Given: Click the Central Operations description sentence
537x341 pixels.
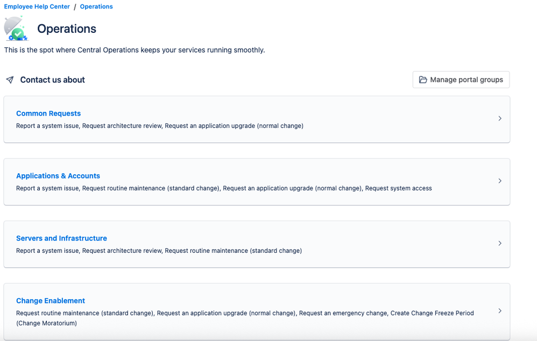Looking at the screenshot, I should pos(135,50).
